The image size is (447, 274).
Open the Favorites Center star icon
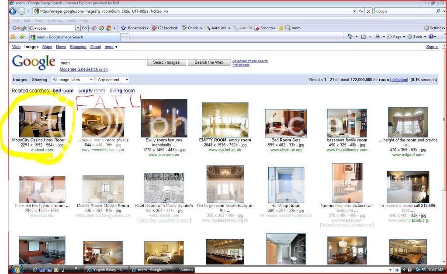pos(13,37)
